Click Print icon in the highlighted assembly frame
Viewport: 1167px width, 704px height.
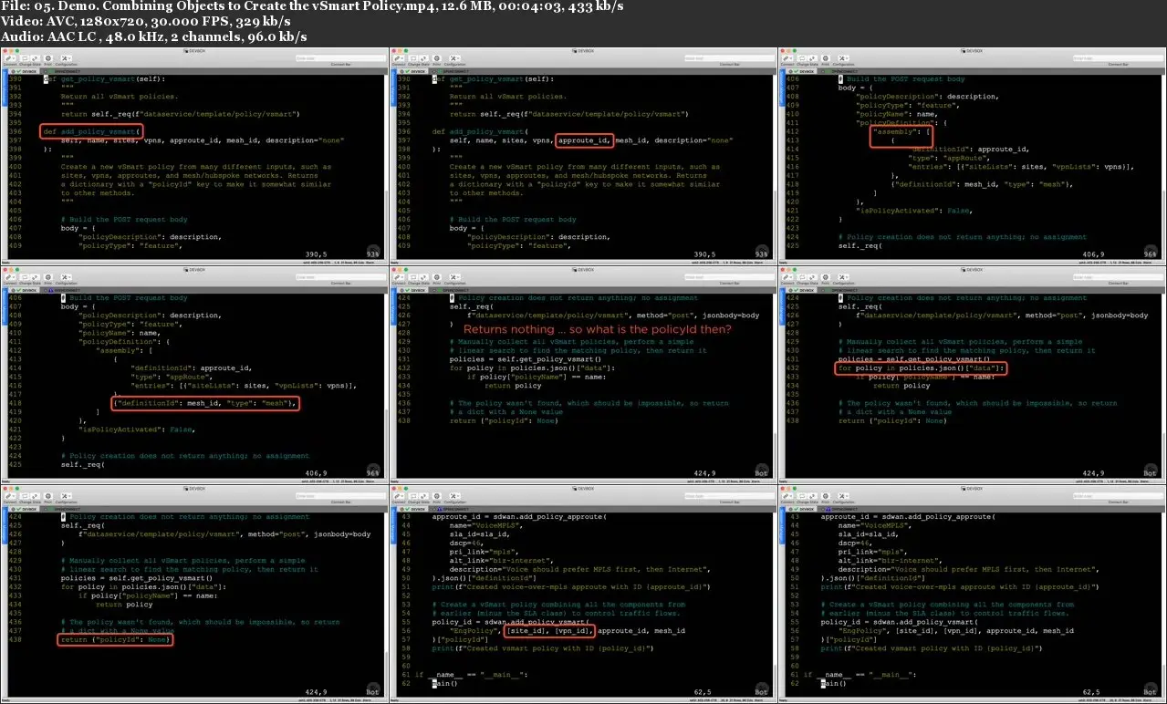click(824, 60)
